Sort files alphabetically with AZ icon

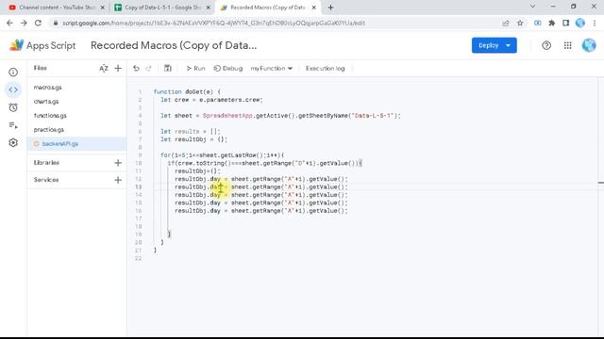coord(104,69)
